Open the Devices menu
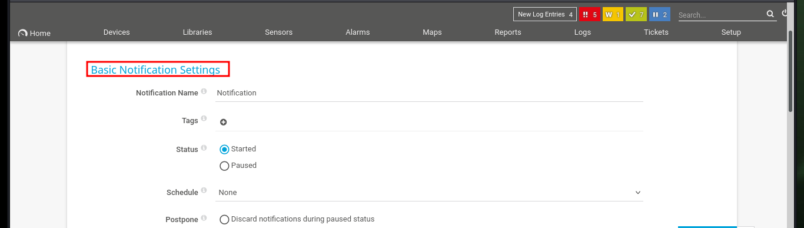The height and width of the screenshot is (228, 804). (x=117, y=32)
